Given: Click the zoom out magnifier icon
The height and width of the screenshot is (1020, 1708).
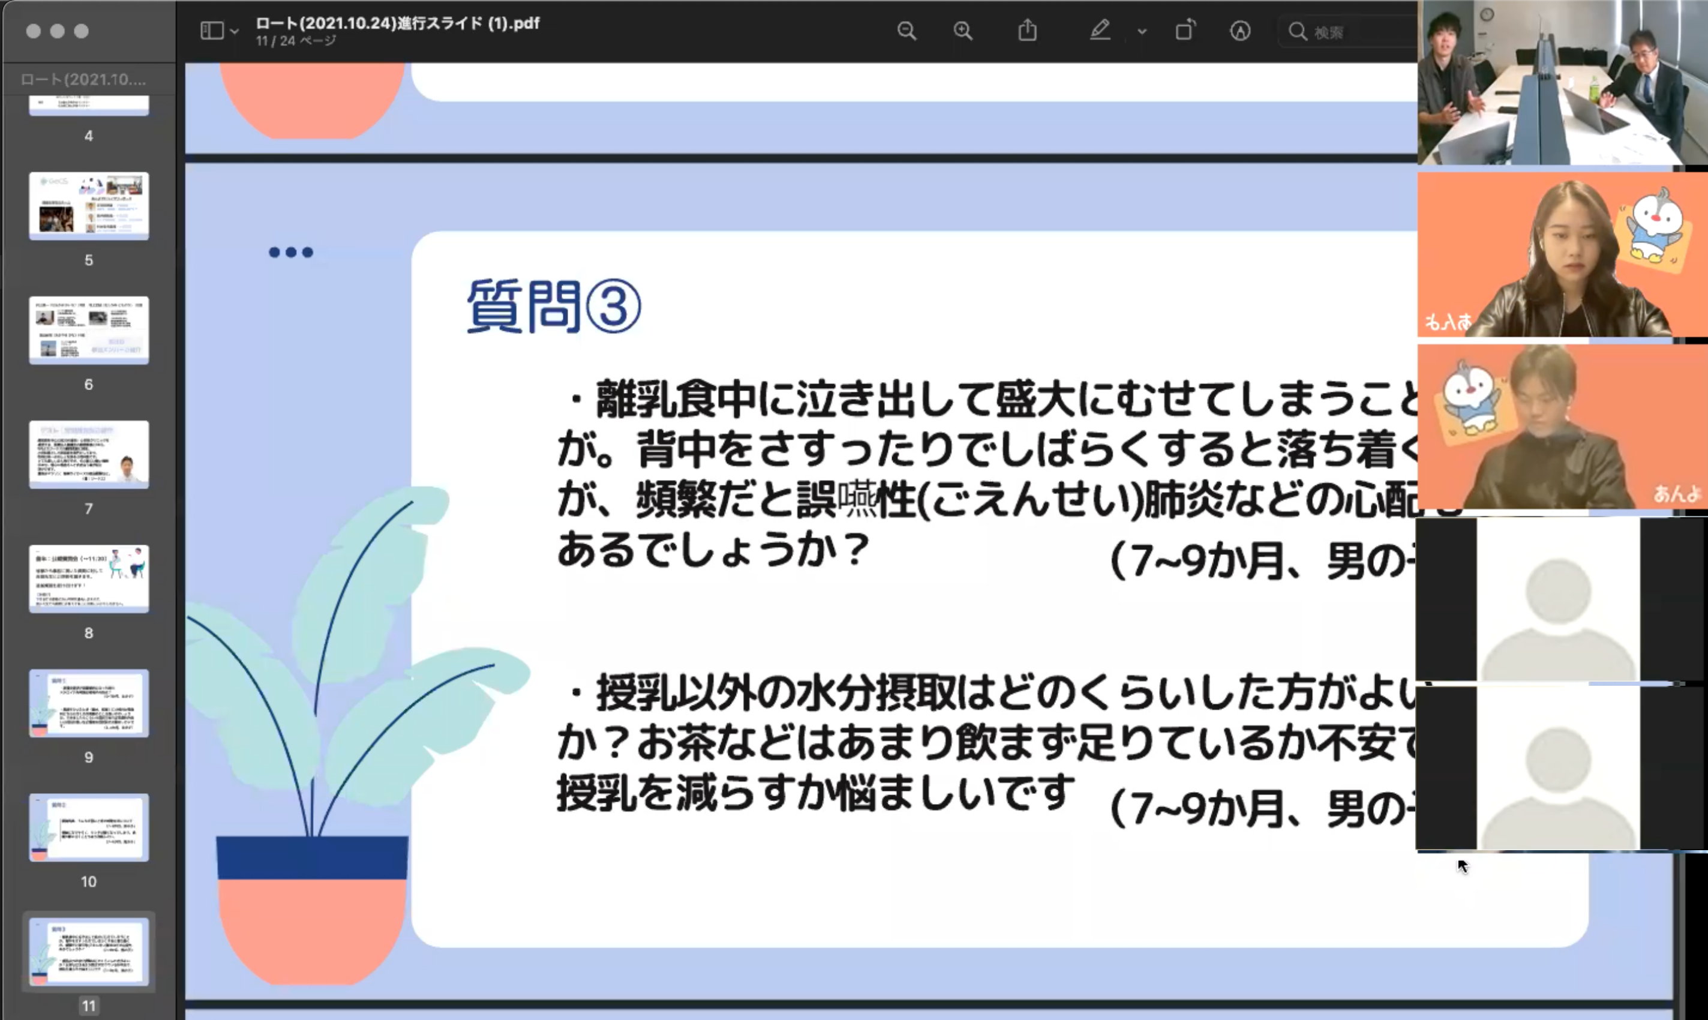Looking at the screenshot, I should [x=906, y=31].
